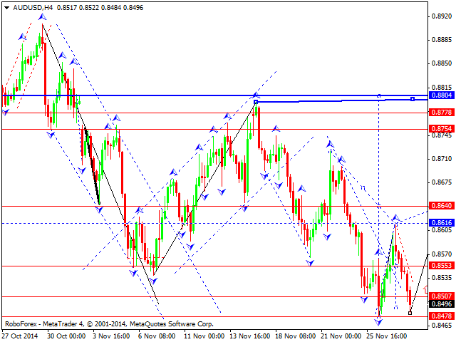Select the blue 0.8804 price level label
The height and width of the screenshot is (342, 456).
442,95
